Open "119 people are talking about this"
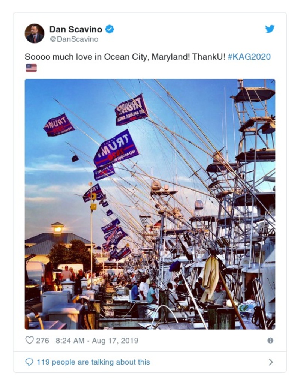Image resolution: width=300 pixels, height=386 pixels. click(93, 362)
